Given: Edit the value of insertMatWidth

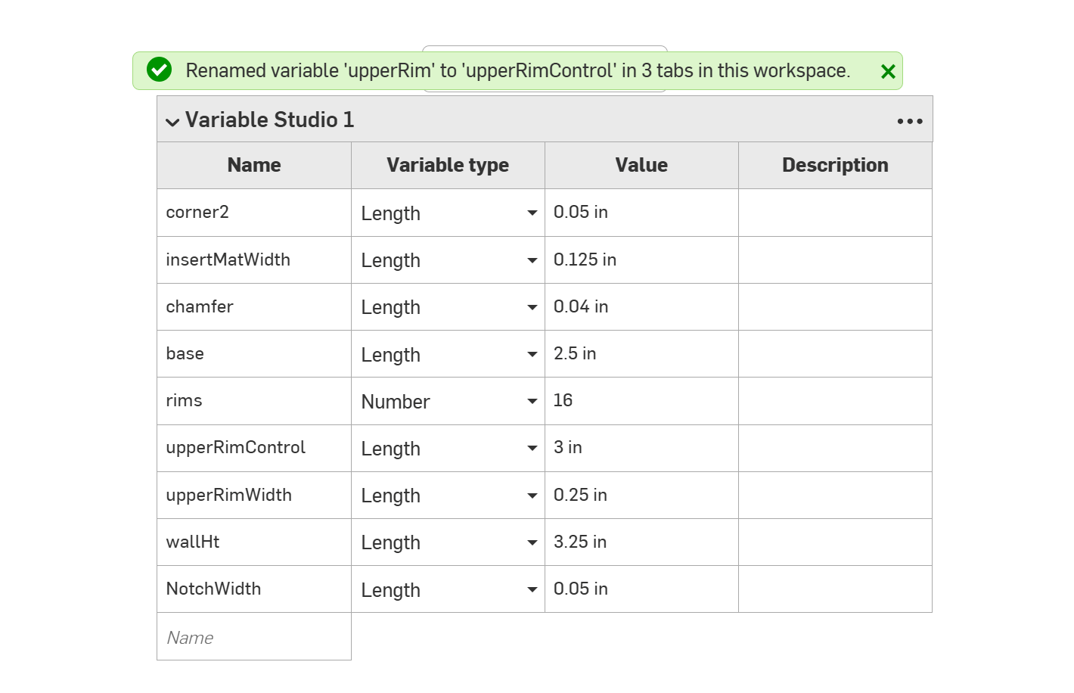Looking at the screenshot, I should [641, 259].
